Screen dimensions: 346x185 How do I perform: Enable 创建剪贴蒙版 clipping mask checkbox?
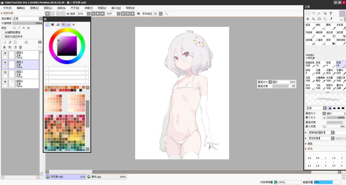[x=3, y=33]
